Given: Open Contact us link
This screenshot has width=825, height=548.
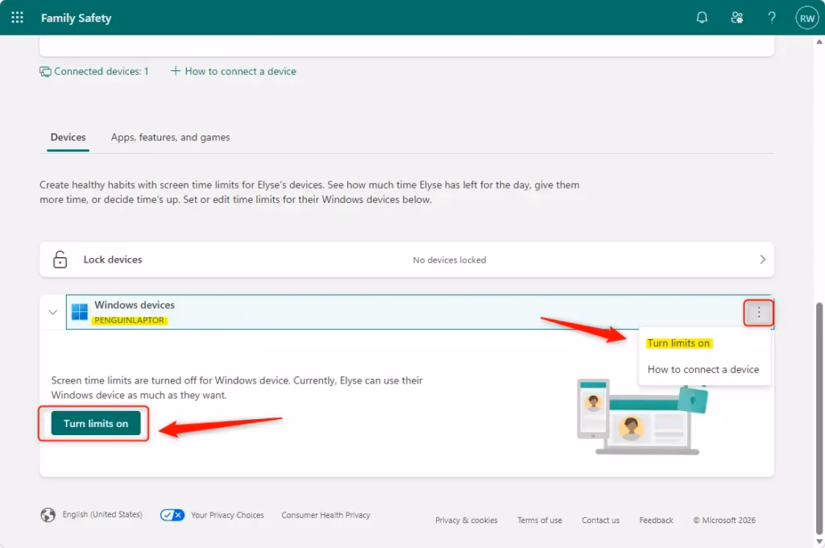Looking at the screenshot, I should 600,520.
